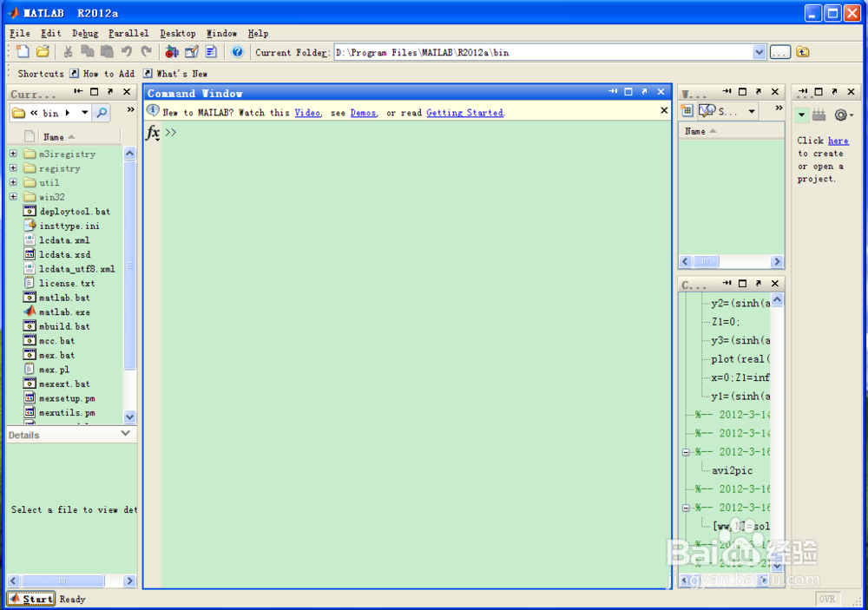Open the Parallel menu
This screenshot has height=610, width=868.
[x=128, y=33]
